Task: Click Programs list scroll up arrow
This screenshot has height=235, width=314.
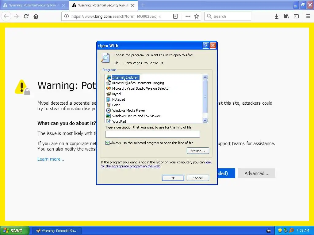Action: pyautogui.click(x=205, y=77)
